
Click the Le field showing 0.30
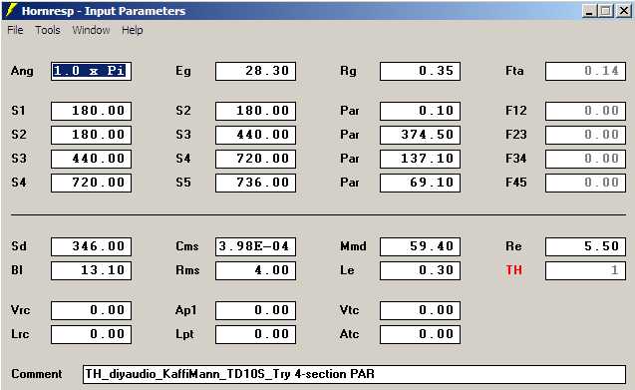[x=420, y=271]
